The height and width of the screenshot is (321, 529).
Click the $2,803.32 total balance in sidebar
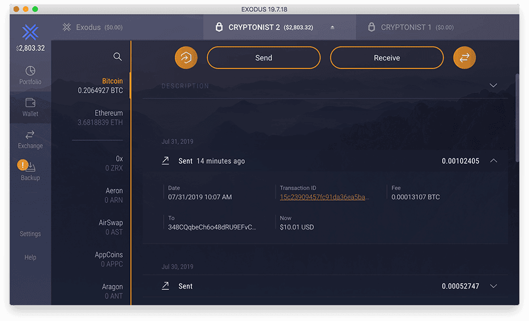[x=31, y=48]
